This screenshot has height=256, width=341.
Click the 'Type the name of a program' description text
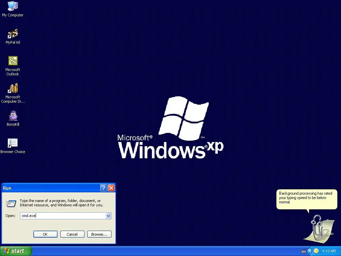(61, 203)
